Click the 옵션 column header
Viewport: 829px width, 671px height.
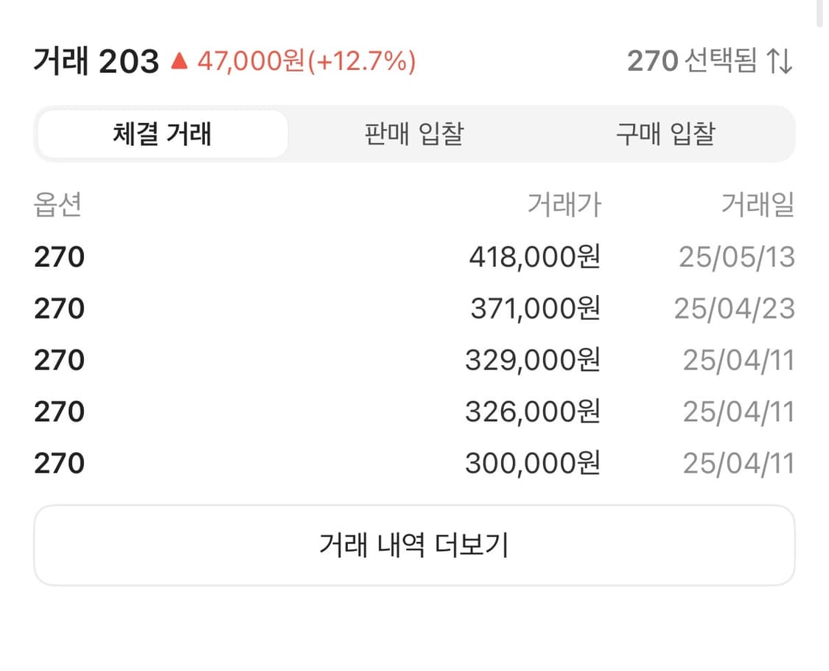coord(58,206)
